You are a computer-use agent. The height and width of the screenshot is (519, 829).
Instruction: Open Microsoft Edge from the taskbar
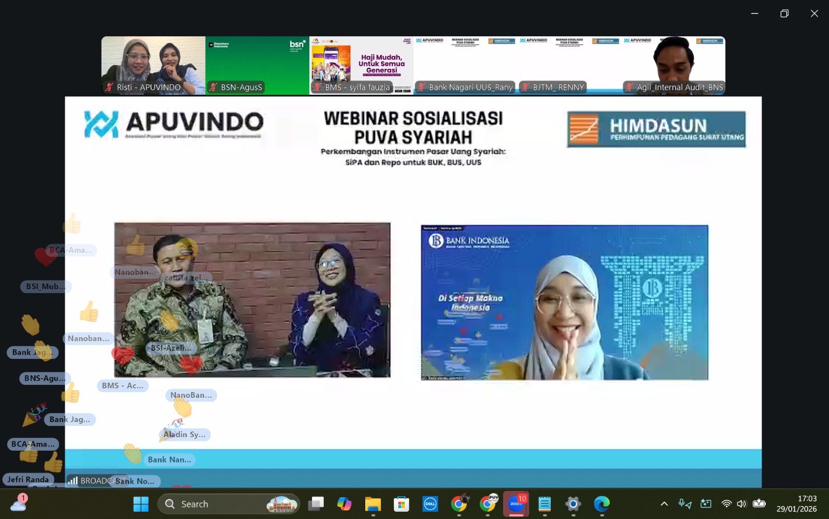click(x=602, y=504)
